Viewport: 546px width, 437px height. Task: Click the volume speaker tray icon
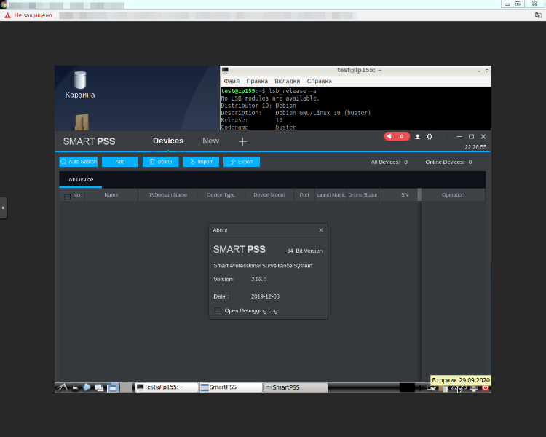click(421, 388)
